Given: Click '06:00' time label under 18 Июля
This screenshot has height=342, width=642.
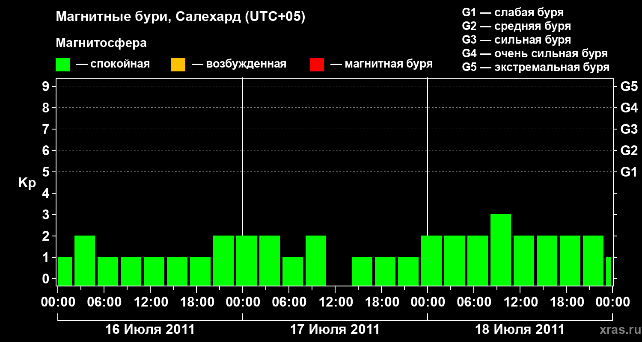Looking at the screenshot, I should pyautogui.click(x=474, y=302).
